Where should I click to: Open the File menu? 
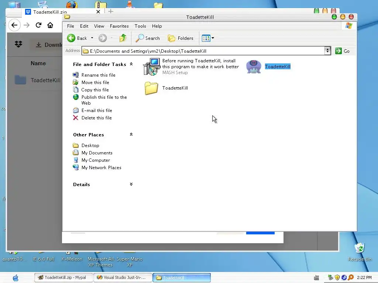click(71, 26)
